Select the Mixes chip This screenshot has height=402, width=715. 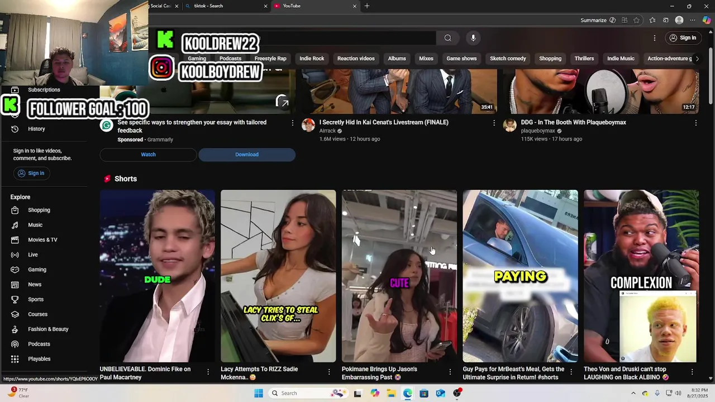(x=426, y=59)
